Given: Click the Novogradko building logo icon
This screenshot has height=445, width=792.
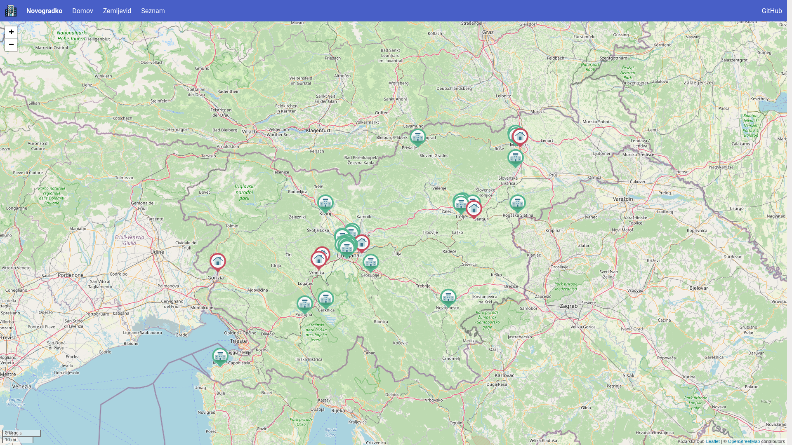Looking at the screenshot, I should (x=11, y=11).
